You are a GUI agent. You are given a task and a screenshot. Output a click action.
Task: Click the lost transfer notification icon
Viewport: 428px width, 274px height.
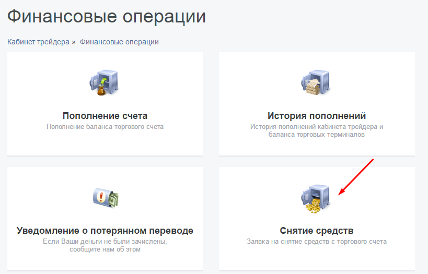coord(106,198)
